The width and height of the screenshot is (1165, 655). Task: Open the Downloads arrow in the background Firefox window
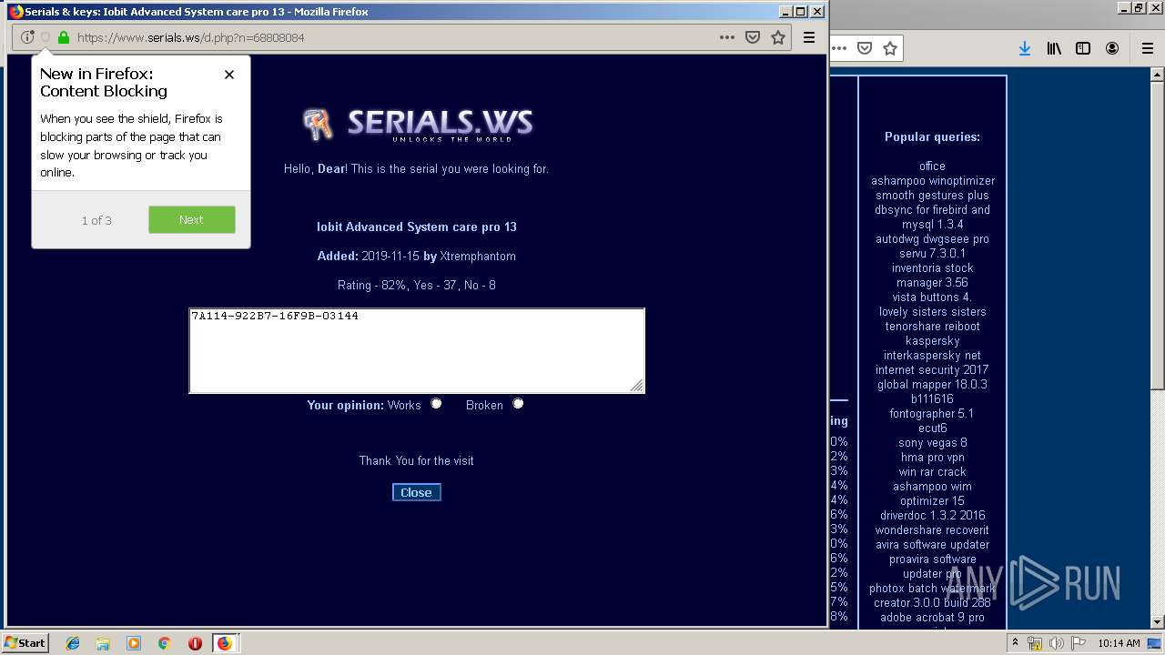[1025, 48]
